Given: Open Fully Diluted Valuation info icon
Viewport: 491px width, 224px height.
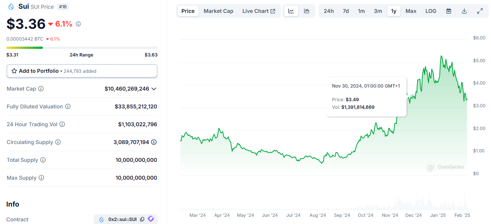Looking at the screenshot, I should (x=68, y=107).
